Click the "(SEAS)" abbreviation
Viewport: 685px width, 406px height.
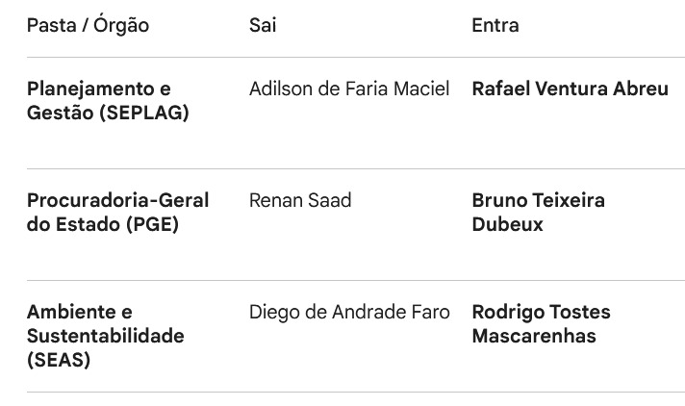(x=59, y=361)
